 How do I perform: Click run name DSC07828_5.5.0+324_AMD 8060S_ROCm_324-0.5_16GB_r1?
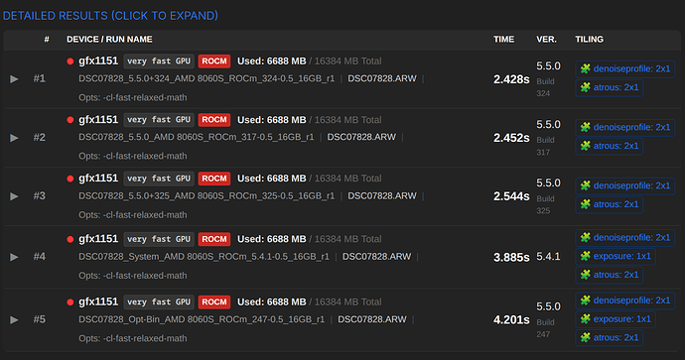pos(206,79)
